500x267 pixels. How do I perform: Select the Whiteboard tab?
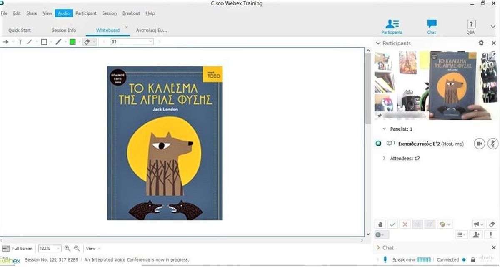[x=108, y=30]
